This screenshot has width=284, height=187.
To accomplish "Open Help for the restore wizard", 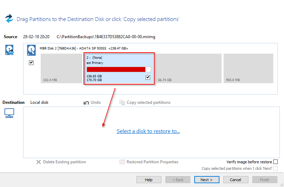I will (x=149, y=179).
